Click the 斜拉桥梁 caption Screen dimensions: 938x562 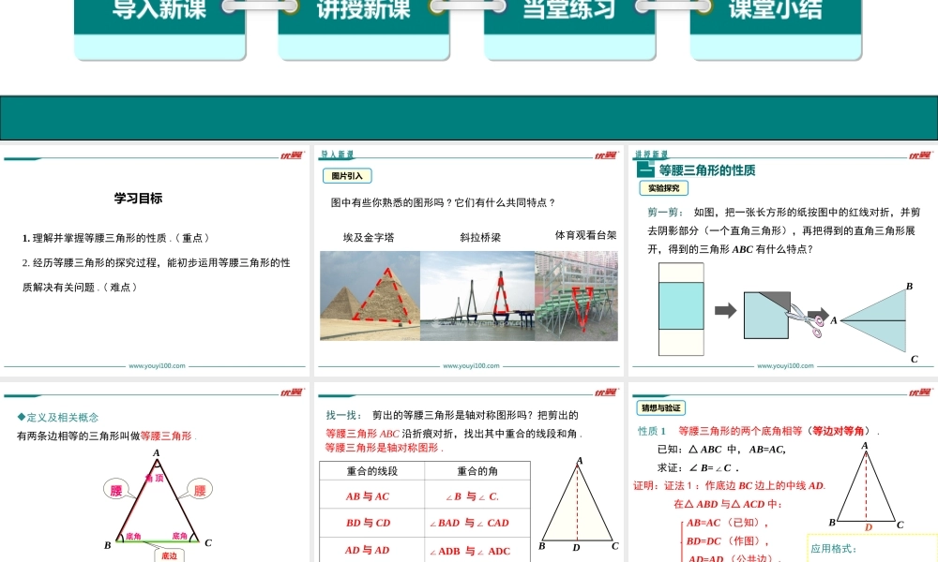coord(480,237)
